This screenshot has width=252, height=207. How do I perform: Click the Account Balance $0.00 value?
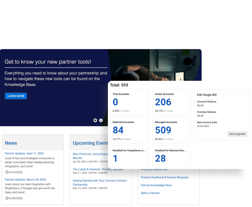click(x=200, y=105)
